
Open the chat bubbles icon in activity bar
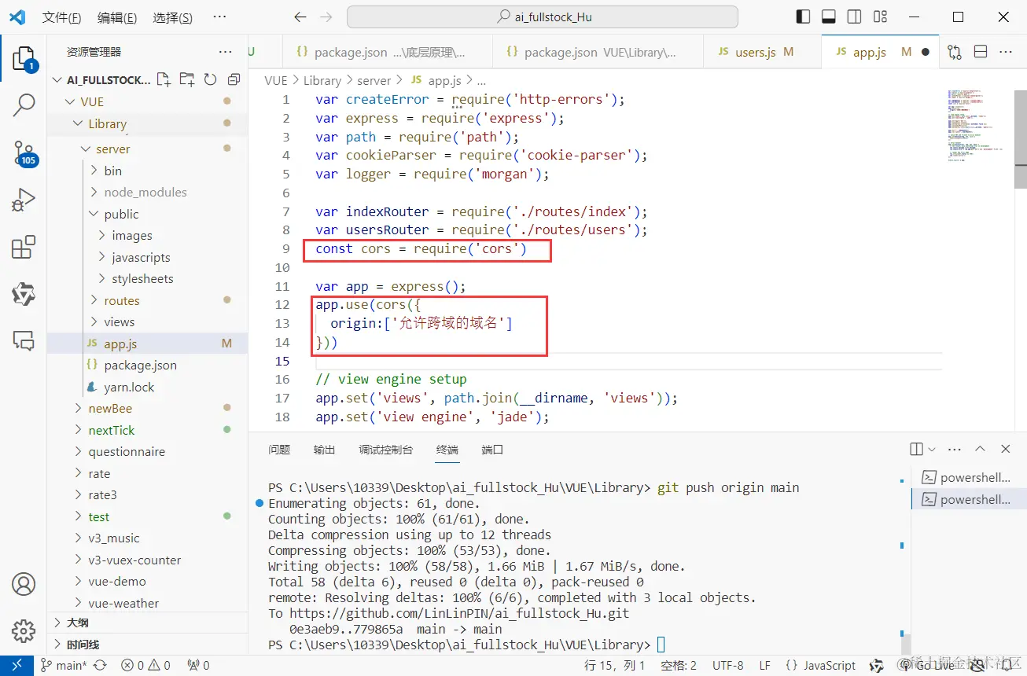click(x=24, y=340)
